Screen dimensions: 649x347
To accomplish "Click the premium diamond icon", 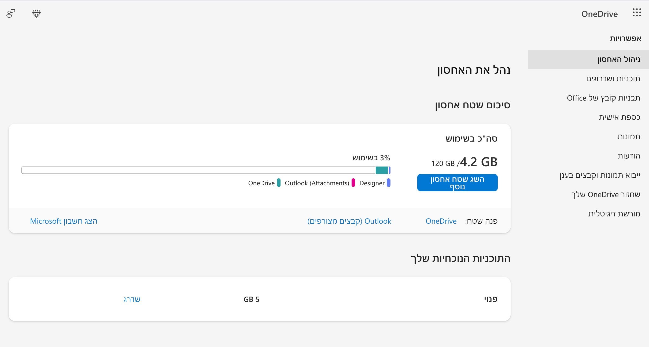I will (36, 13).
